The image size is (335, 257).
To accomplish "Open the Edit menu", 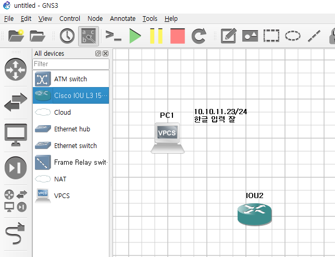I will coord(26,19).
